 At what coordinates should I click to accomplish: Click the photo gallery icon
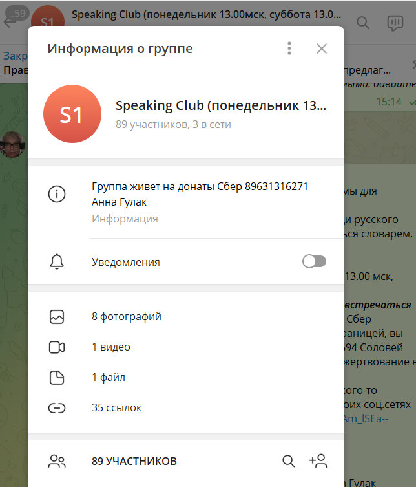point(57,317)
